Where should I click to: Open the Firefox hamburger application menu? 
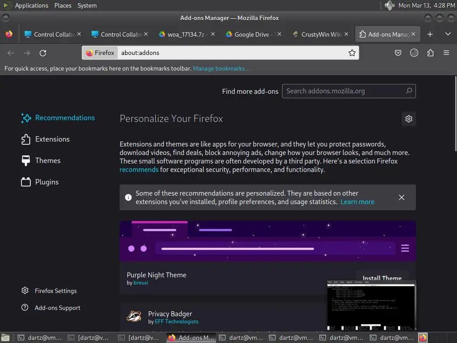(x=446, y=53)
